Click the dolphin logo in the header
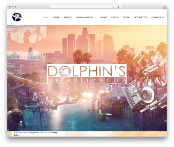Image resolution: width=174 pixels, height=147 pixels. pyautogui.click(x=17, y=17)
